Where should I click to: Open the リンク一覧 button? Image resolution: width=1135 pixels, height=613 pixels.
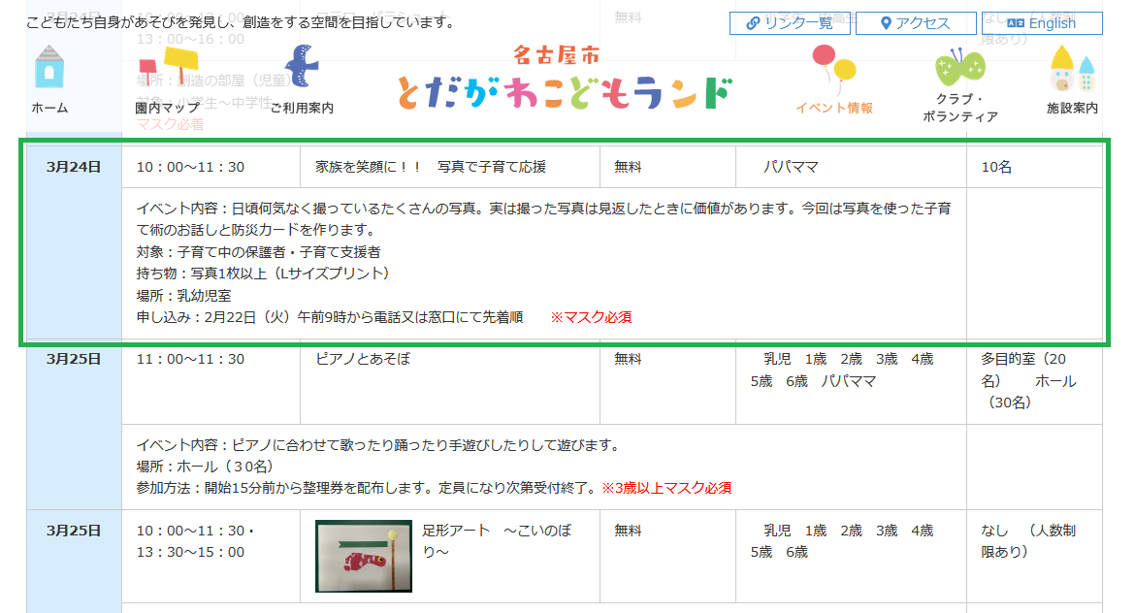pos(792,23)
